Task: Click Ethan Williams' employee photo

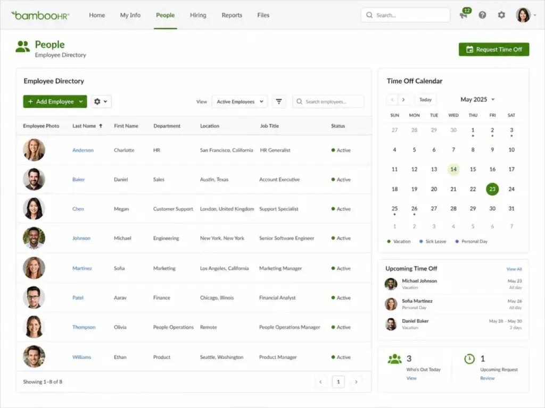Action: [x=34, y=356]
